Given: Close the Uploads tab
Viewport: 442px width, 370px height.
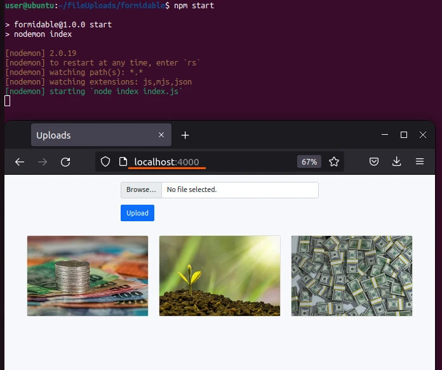Looking at the screenshot, I should 161,135.
